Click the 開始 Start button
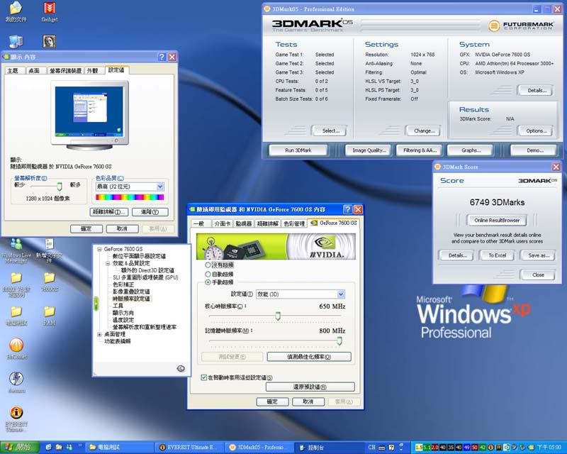 (x=20, y=448)
